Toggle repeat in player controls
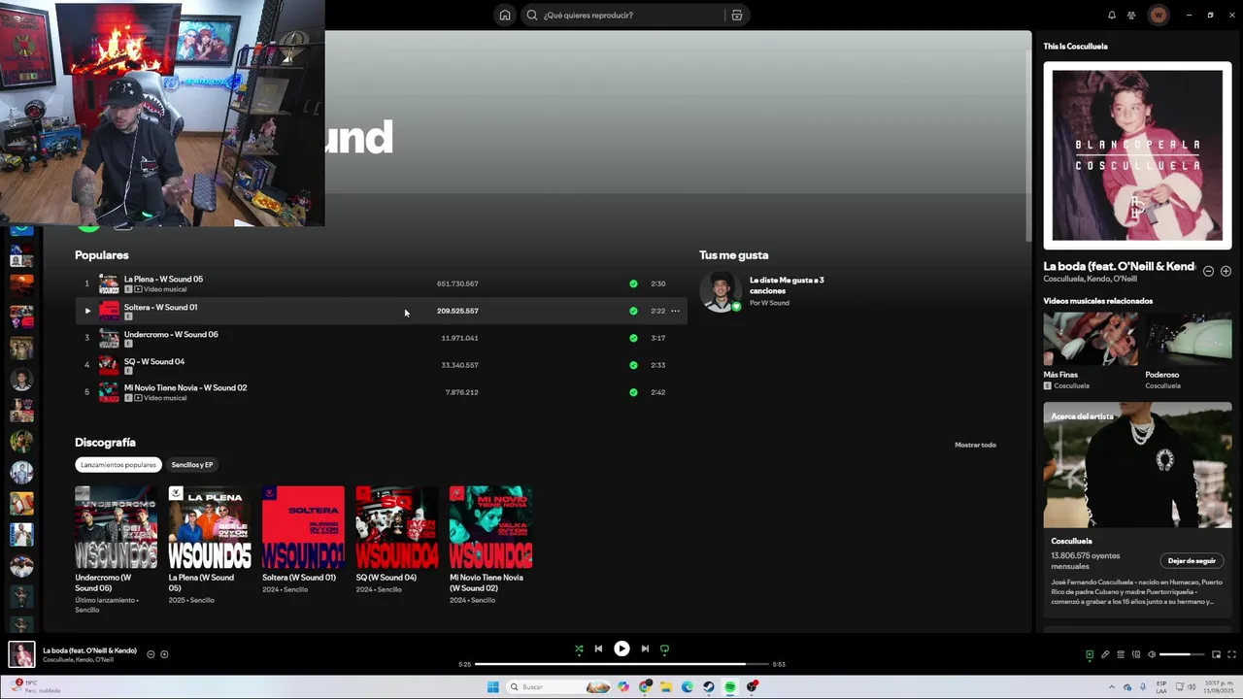Image resolution: width=1243 pixels, height=699 pixels. [664, 649]
